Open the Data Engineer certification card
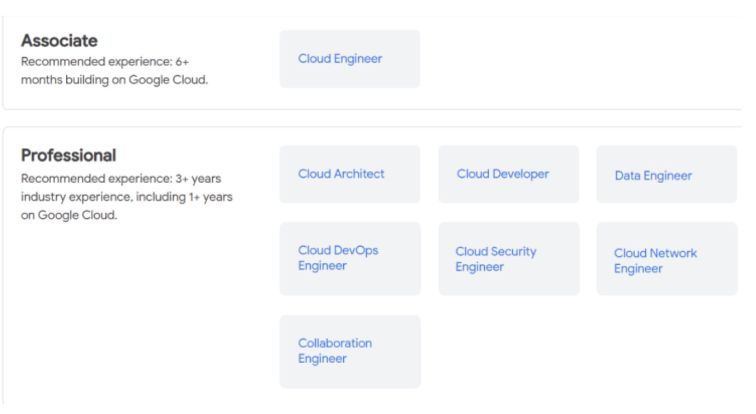Screen dimensions: 756x414 tap(666, 174)
